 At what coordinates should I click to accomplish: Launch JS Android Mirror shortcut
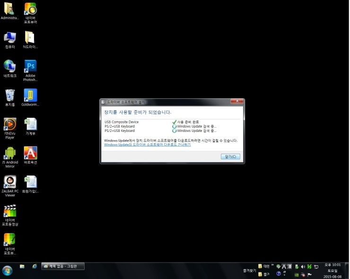10,153
